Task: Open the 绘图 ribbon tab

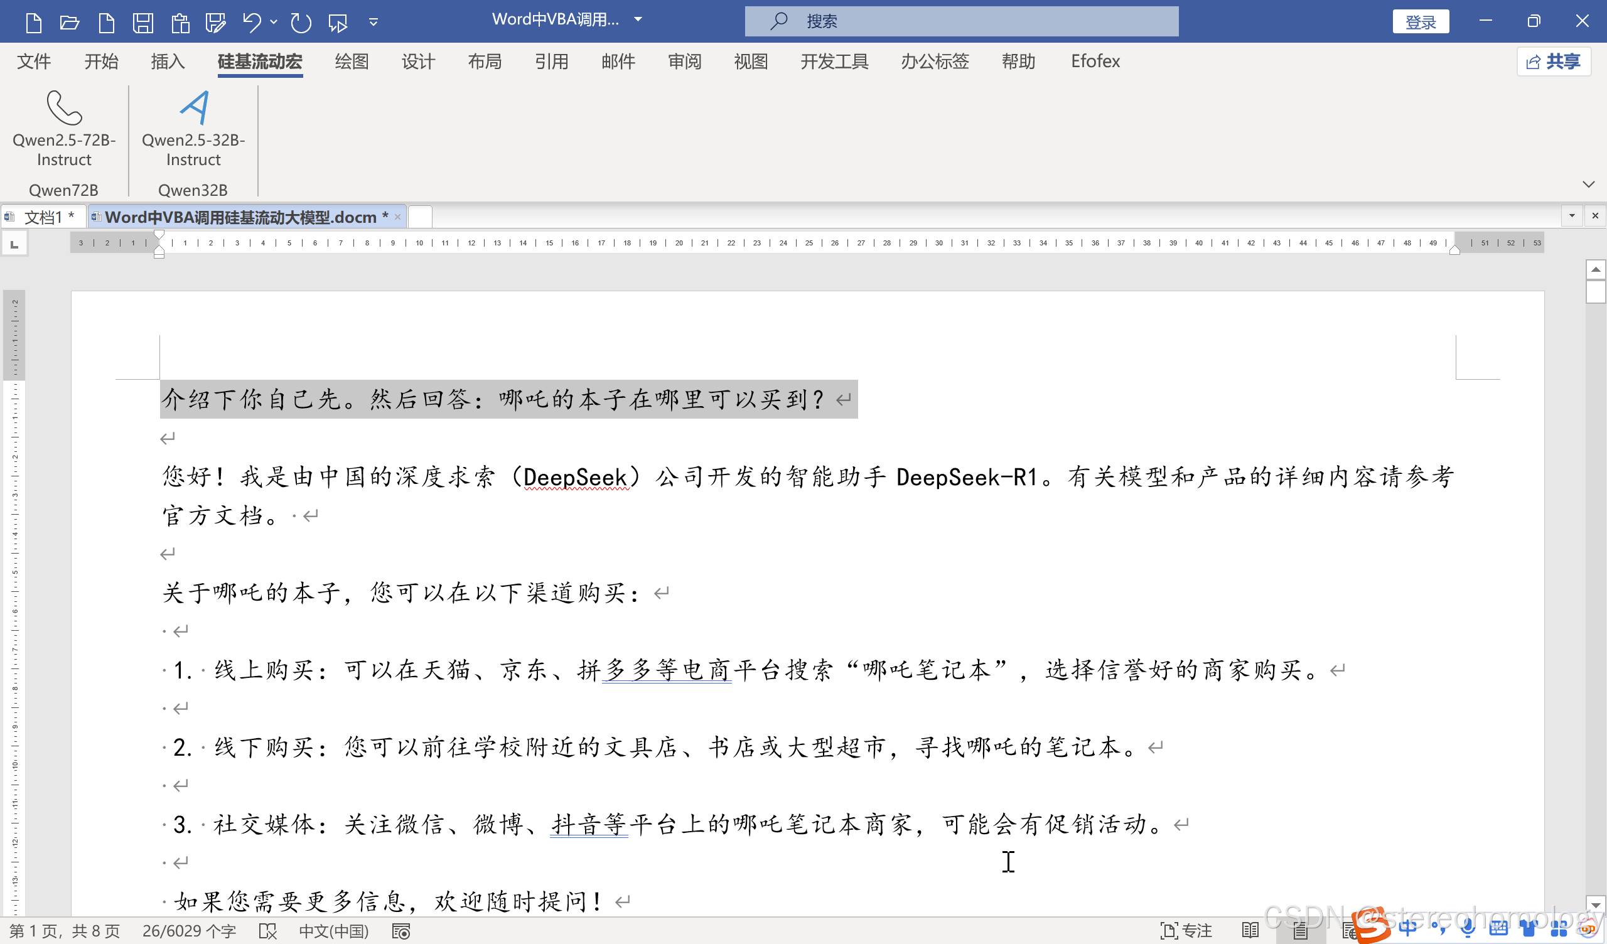Action: (x=352, y=62)
